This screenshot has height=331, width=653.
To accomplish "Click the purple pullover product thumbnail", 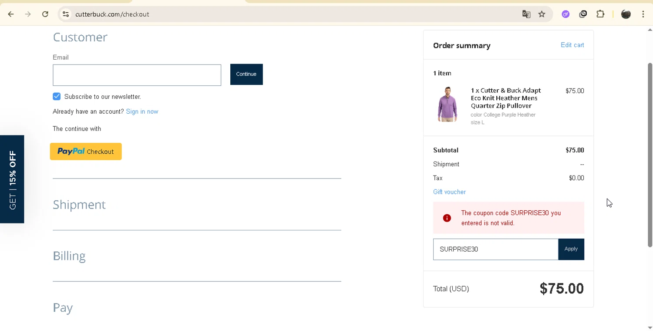I will (x=448, y=104).
